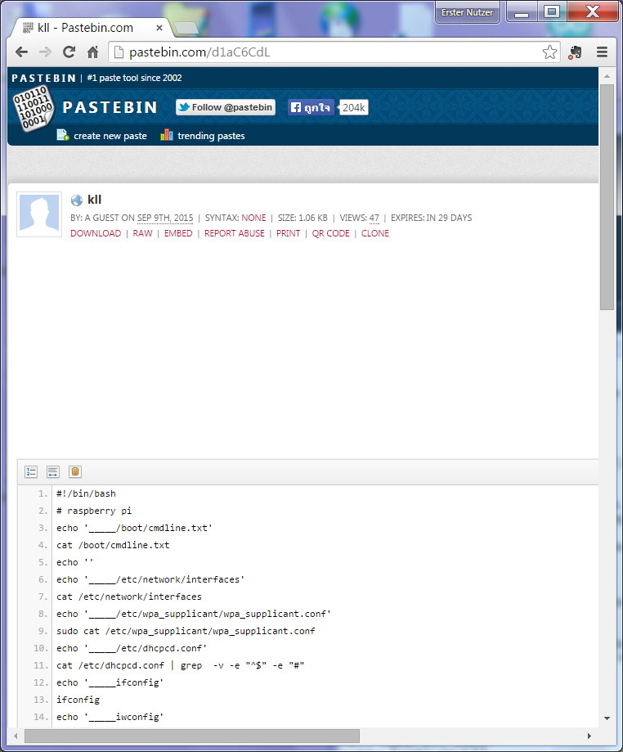Open the Chrome hamburger menu

602,52
